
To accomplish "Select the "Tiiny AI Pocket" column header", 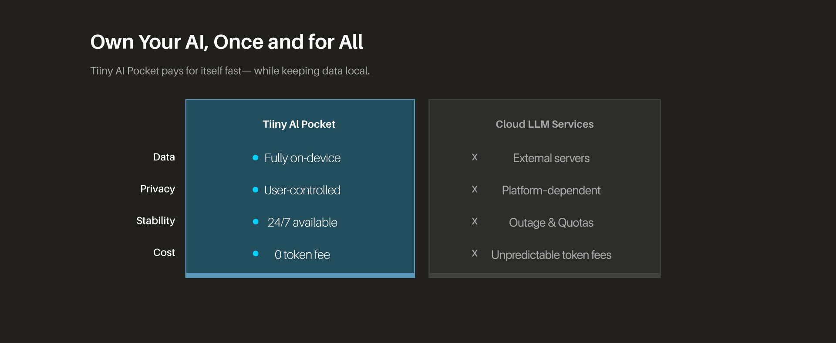I will pyautogui.click(x=299, y=124).
